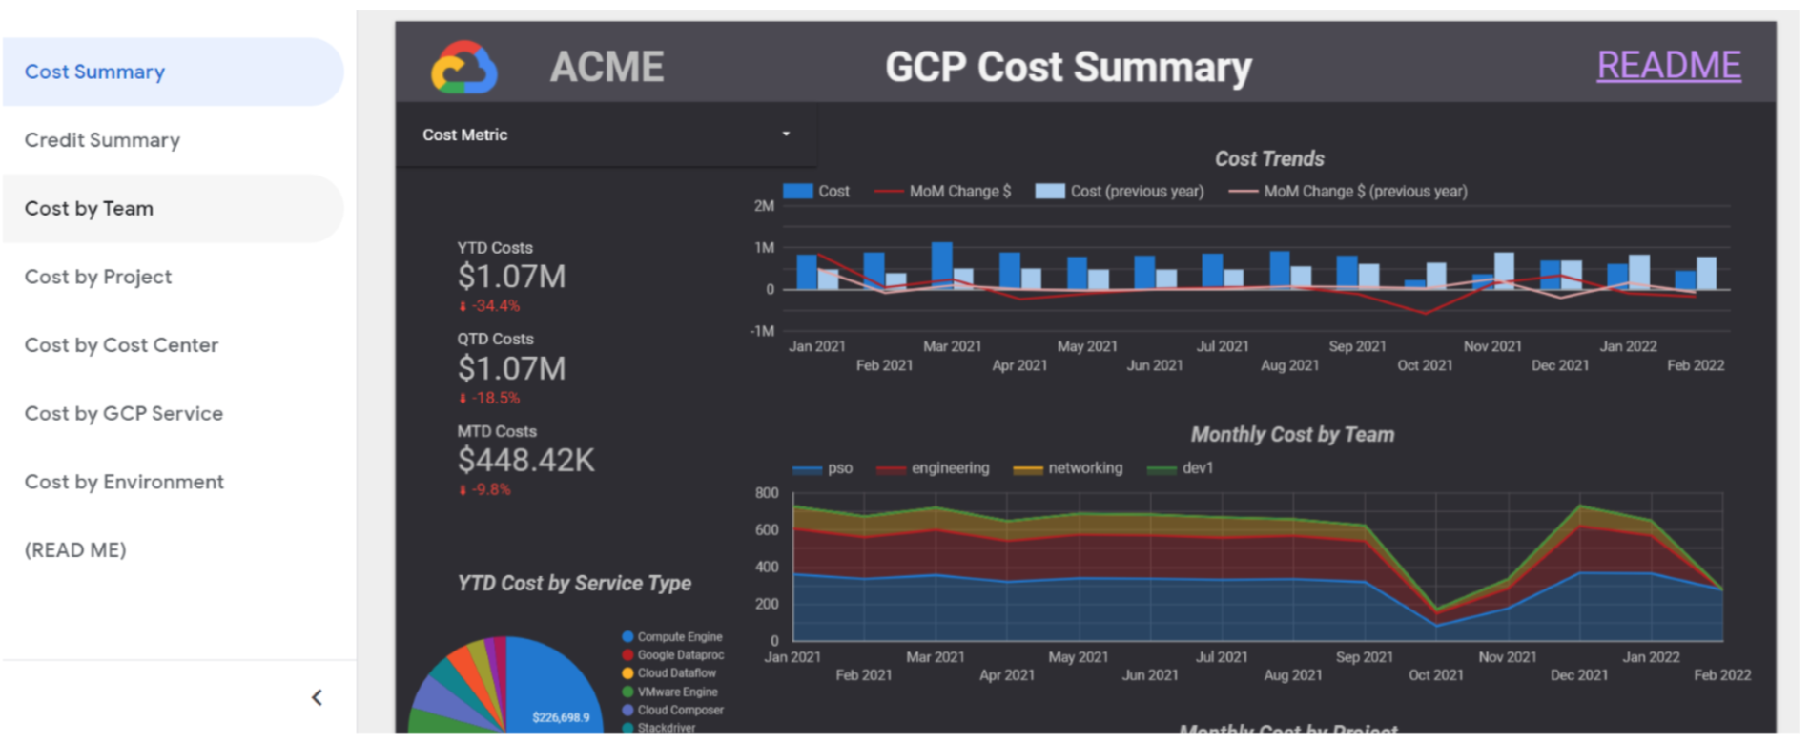Navigate to Cost by GCP Service
This screenshot has height=744, width=1810.
[x=173, y=413]
